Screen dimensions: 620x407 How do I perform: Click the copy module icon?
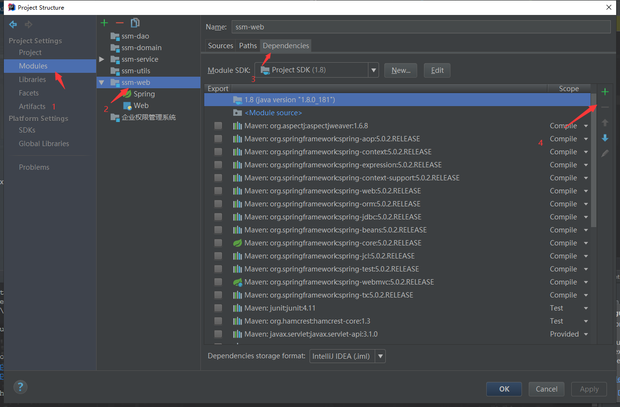coord(134,22)
